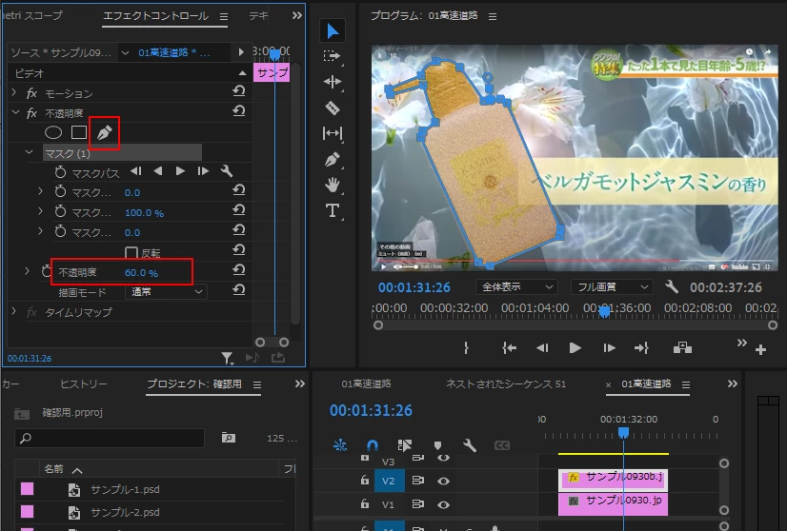Collapse the マスク (1) group

coord(30,152)
